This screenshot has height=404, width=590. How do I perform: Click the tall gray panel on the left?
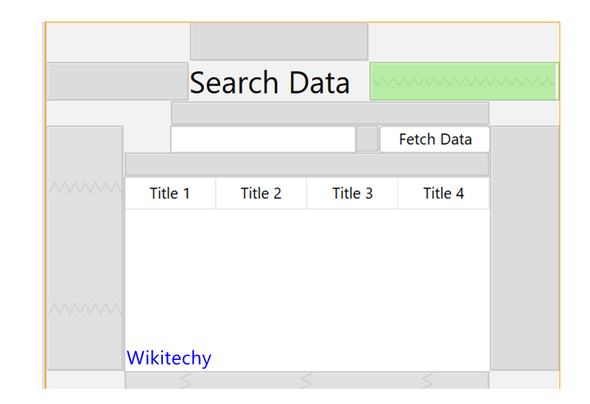pos(85,248)
